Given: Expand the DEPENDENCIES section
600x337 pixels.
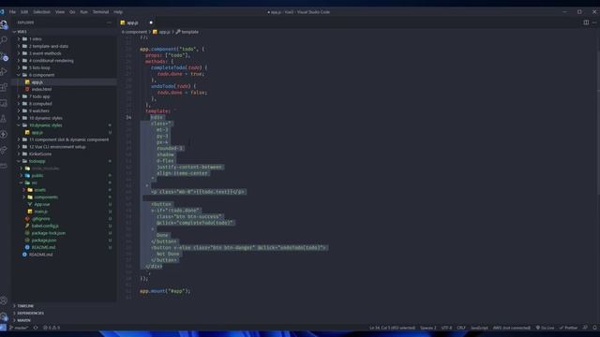Looking at the screenshot, I should (64, 314).
